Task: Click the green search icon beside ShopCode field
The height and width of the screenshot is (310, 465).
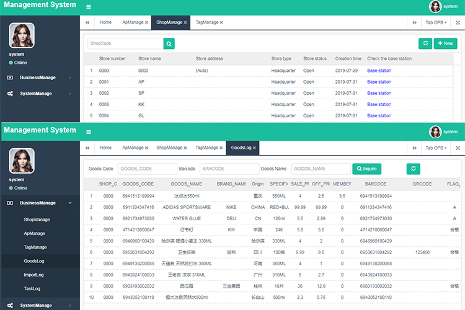Action: pyautogui.click(x=169, y=43)
